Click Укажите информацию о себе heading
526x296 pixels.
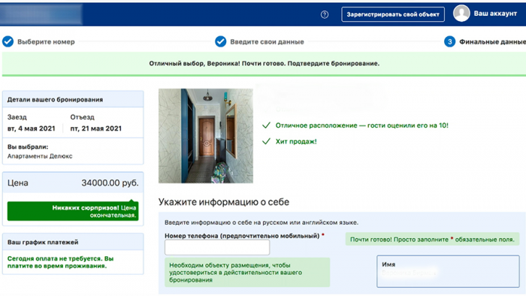tap(224, 202)
